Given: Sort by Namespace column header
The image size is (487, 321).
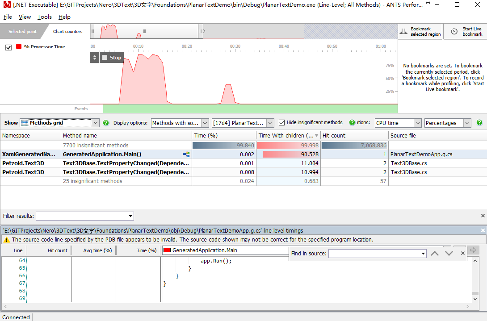Looking at the screenshot, I should tap(30, 136).
